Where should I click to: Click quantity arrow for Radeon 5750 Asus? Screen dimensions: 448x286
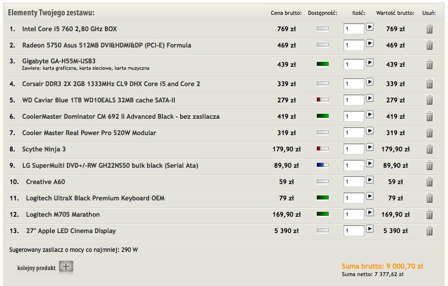370,43
